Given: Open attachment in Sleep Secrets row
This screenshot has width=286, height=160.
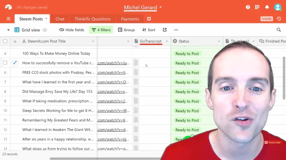Looking at the screenshot, I should point(136,110).
